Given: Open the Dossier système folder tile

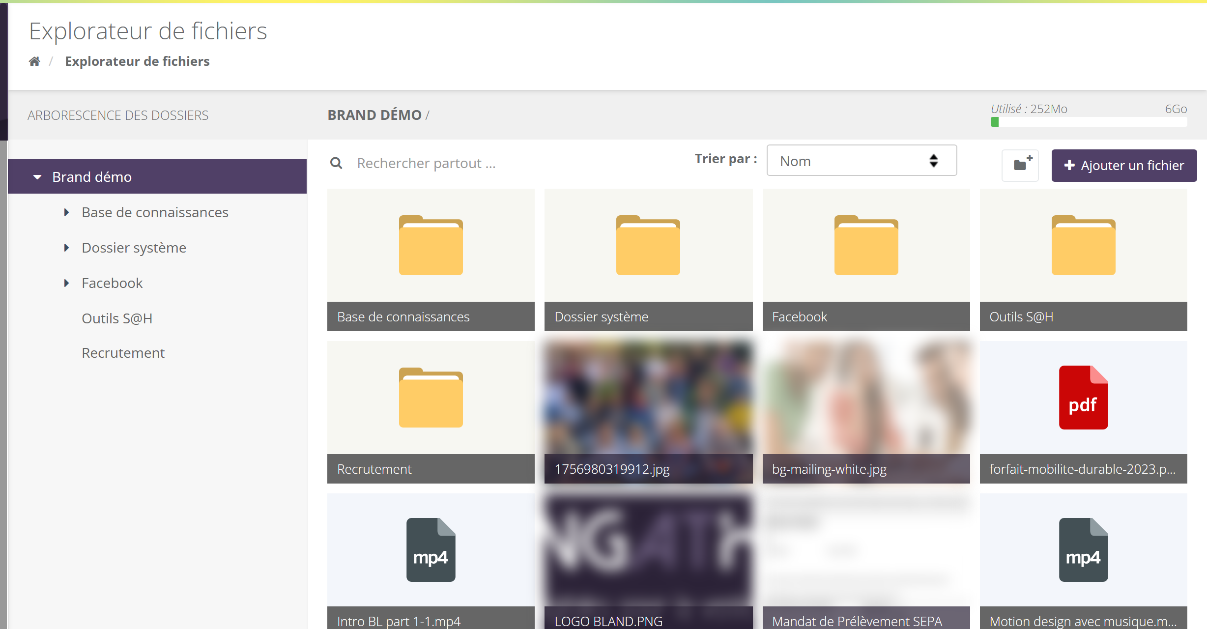Looking at the screenshot, I should (x=649, y=260).
